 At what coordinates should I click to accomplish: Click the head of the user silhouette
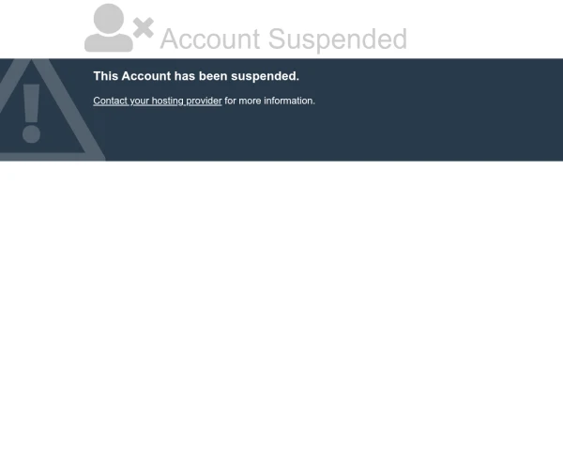pos(109,19)
